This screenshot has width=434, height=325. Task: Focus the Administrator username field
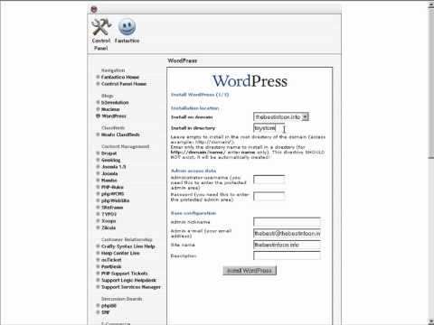pos(269,180)
